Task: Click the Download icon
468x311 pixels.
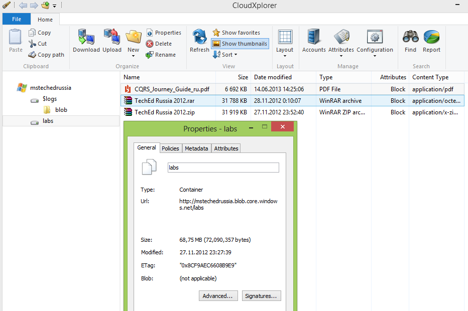Action: (86, 37)
